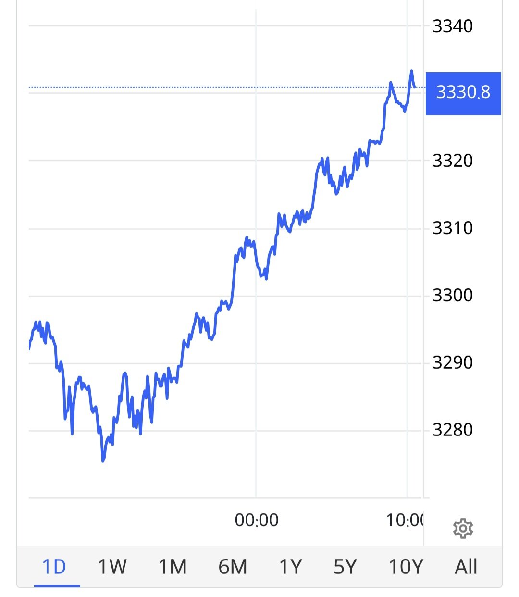Click the 3280 price axis label
The height and width of the screenshot is (597, 519).
click(453, 430)
